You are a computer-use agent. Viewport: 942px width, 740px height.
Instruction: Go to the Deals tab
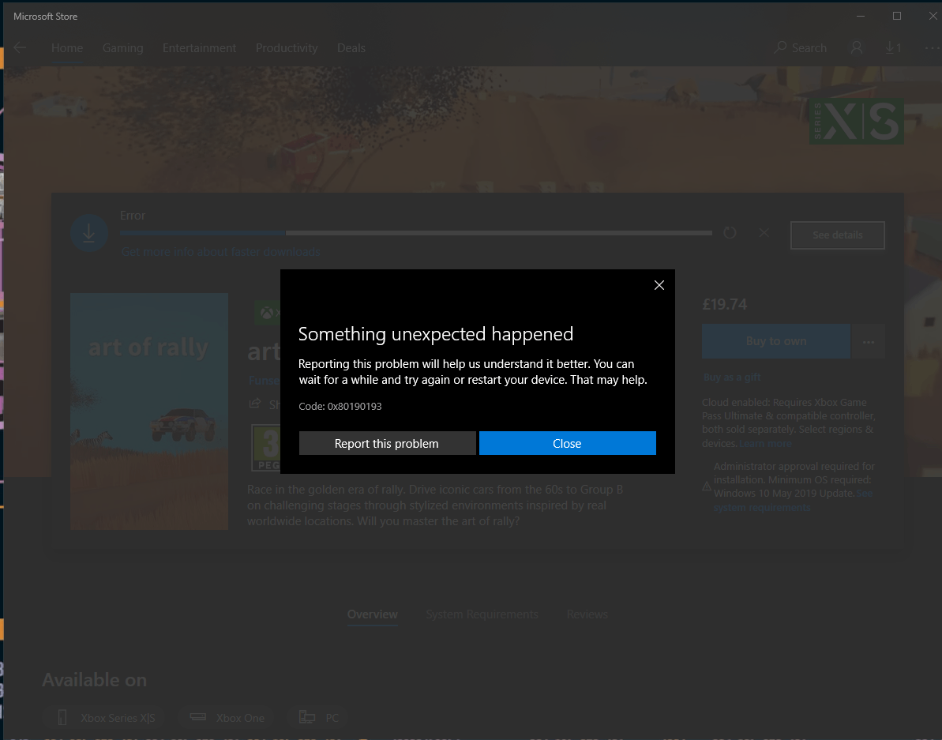pos(351,48)
